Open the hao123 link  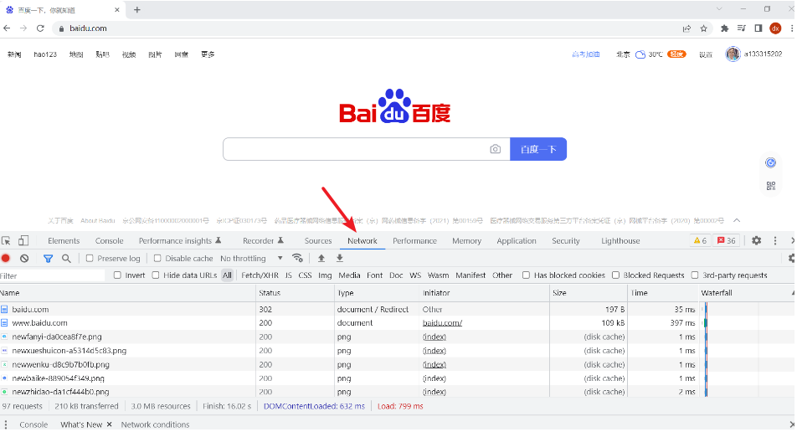pos(45,54)
